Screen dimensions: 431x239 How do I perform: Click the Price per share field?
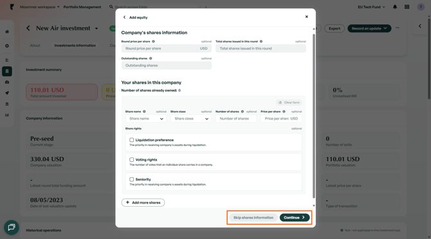[281, 119]
